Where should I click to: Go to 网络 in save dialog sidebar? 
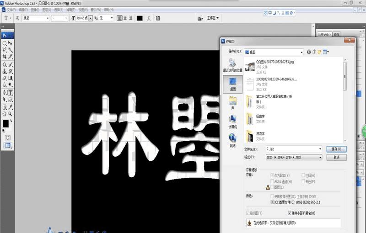tap(233, 141)
